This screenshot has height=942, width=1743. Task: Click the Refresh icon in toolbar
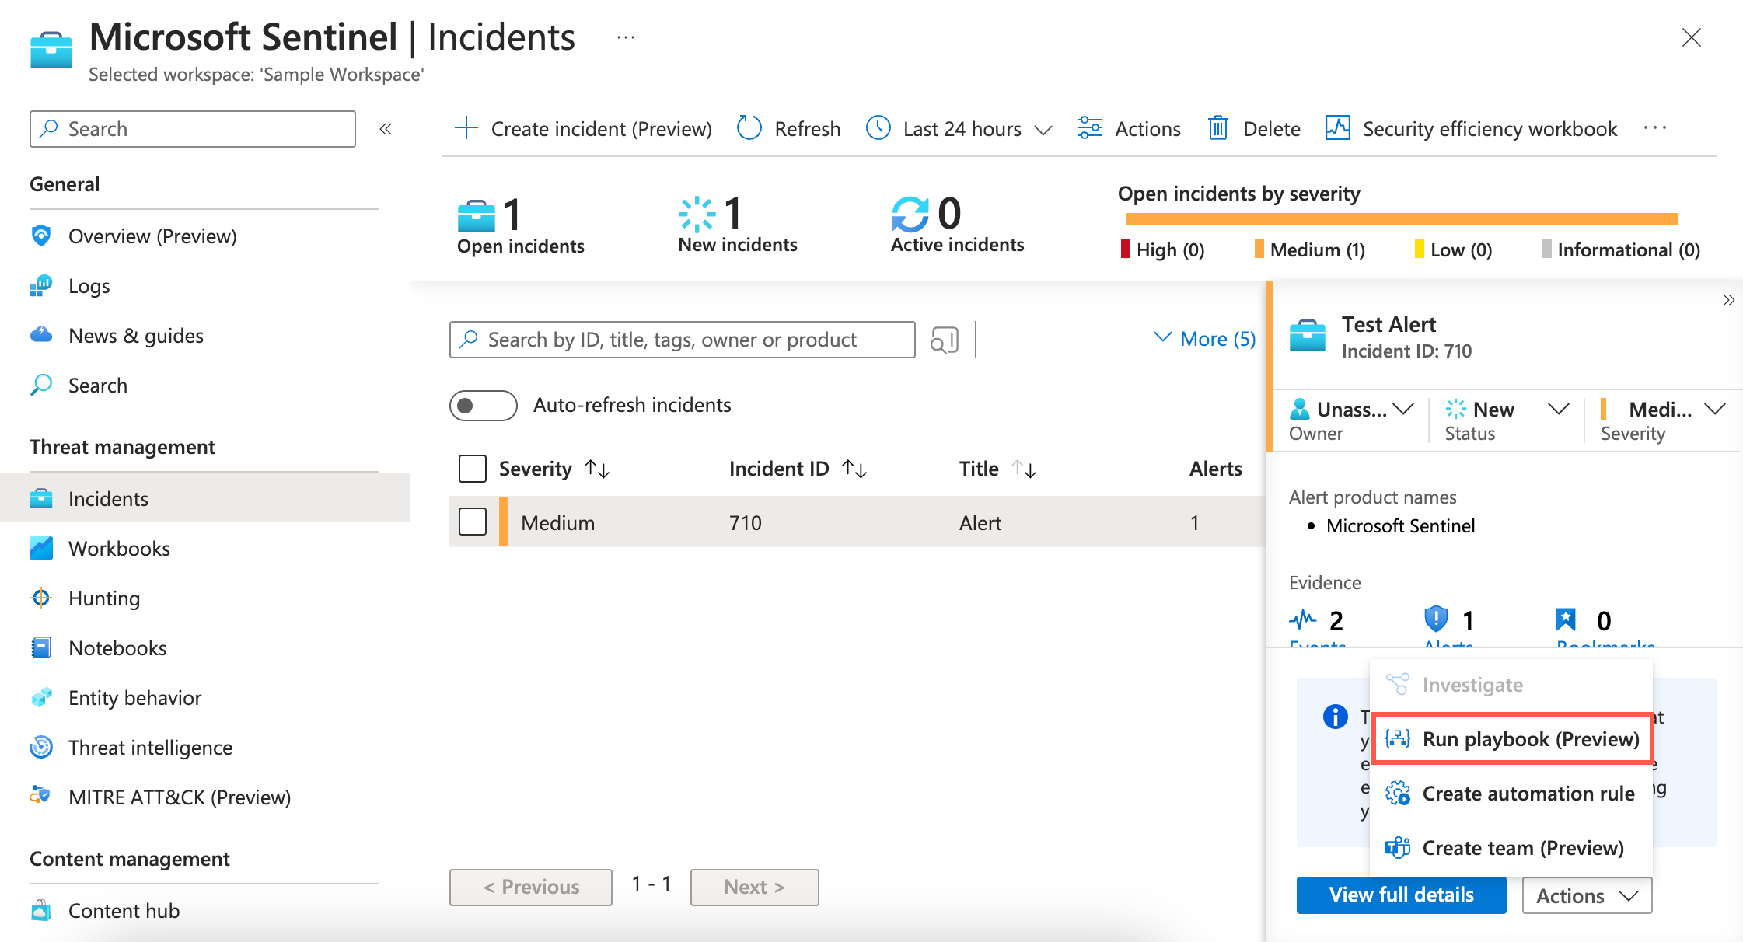749,128
